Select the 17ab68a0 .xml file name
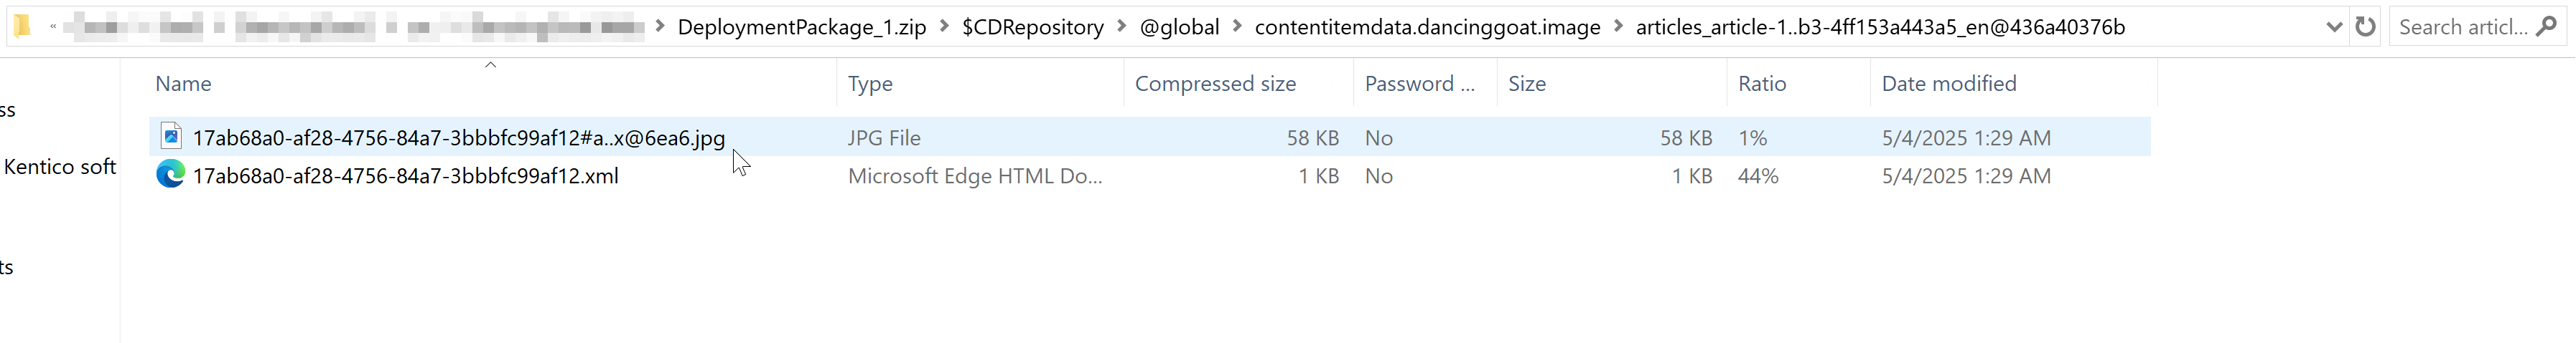This screenshot has height=343, width=2576. pyautogui.click(x=405, y=176)
